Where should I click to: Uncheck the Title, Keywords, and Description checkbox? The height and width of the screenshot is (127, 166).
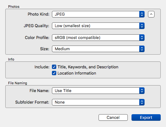(x=54, y=67)
